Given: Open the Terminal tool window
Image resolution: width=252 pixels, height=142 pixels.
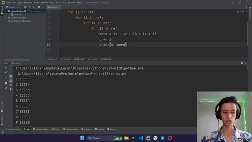Looking at the screenshot, I should [99, 129].
